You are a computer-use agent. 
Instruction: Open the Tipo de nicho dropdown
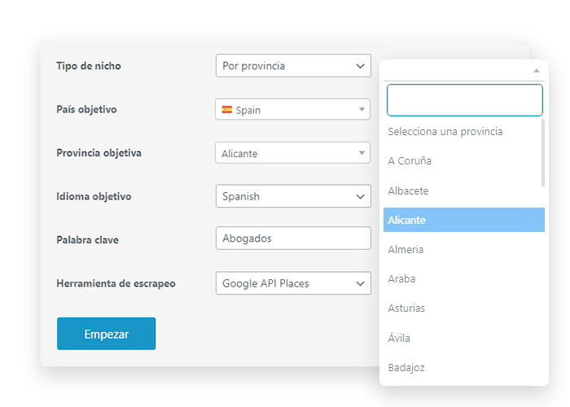tap(293, 66)
